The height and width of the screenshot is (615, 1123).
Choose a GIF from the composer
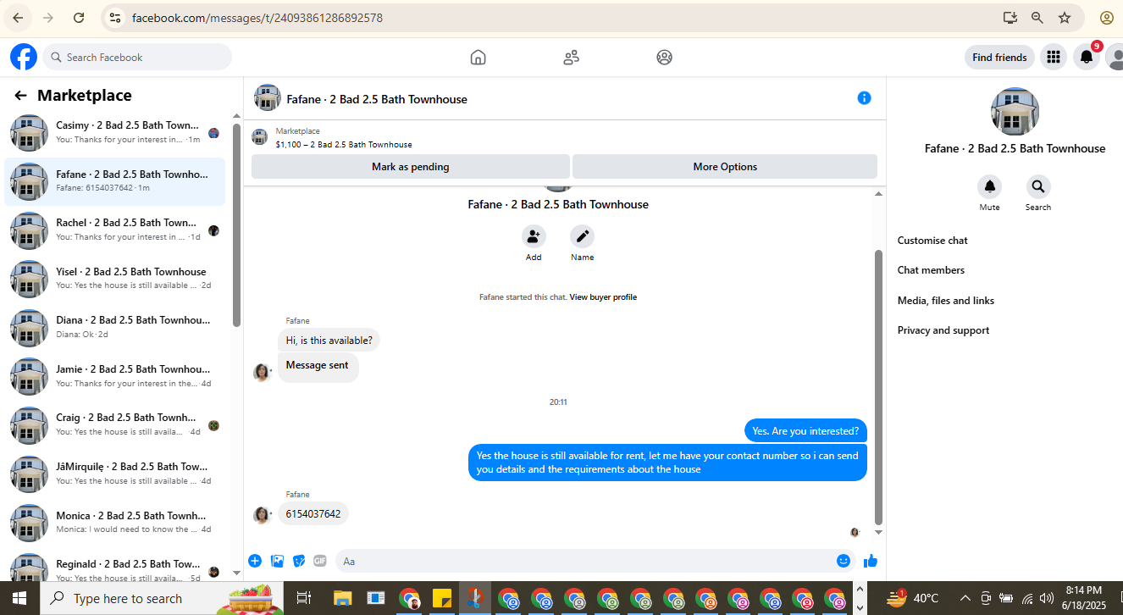(320, 561)
